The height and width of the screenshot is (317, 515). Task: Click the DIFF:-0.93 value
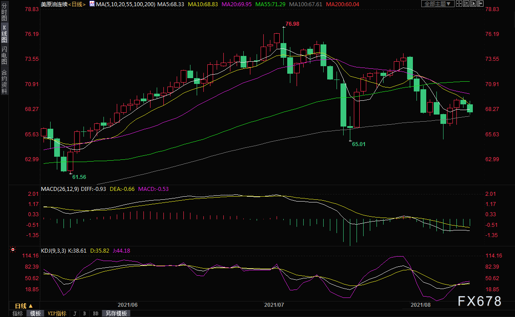pos(93,189)
